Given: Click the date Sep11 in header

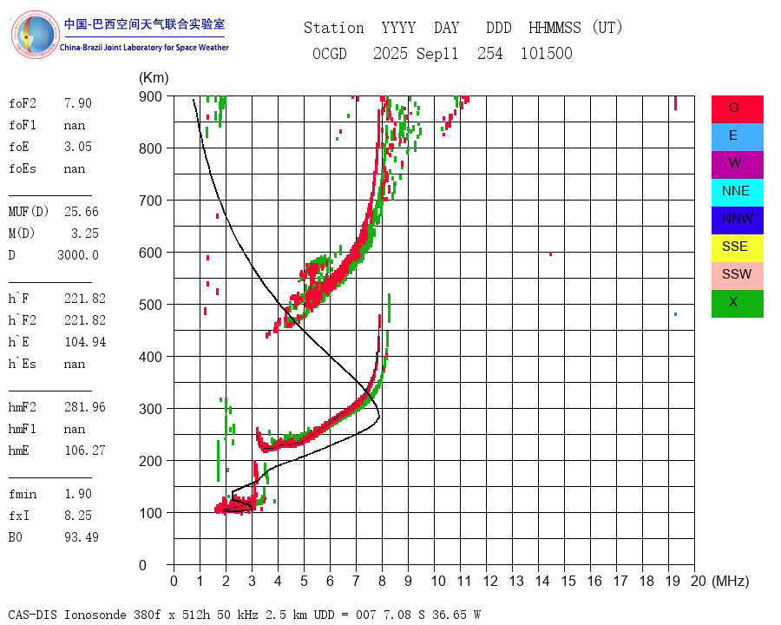Looking at the screenshot, I should [437, 53].
